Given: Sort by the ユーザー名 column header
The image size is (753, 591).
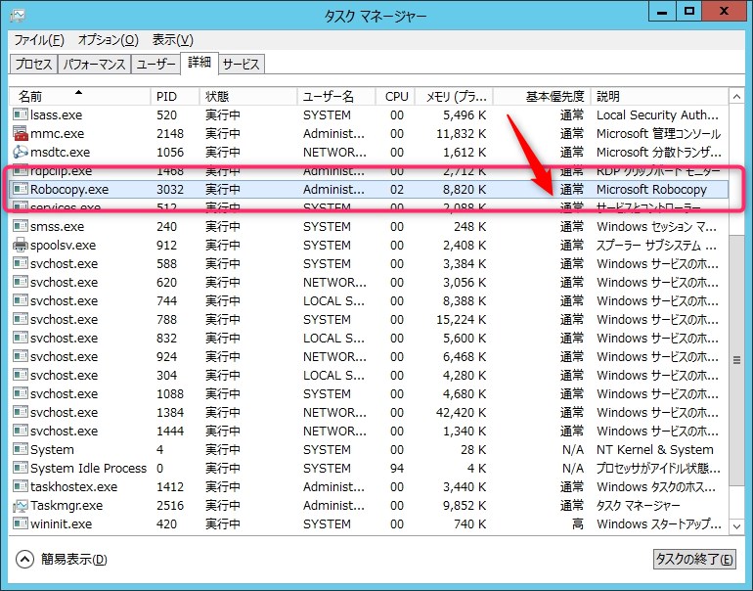Looking at the screenshot, I should tap(335, 97).
